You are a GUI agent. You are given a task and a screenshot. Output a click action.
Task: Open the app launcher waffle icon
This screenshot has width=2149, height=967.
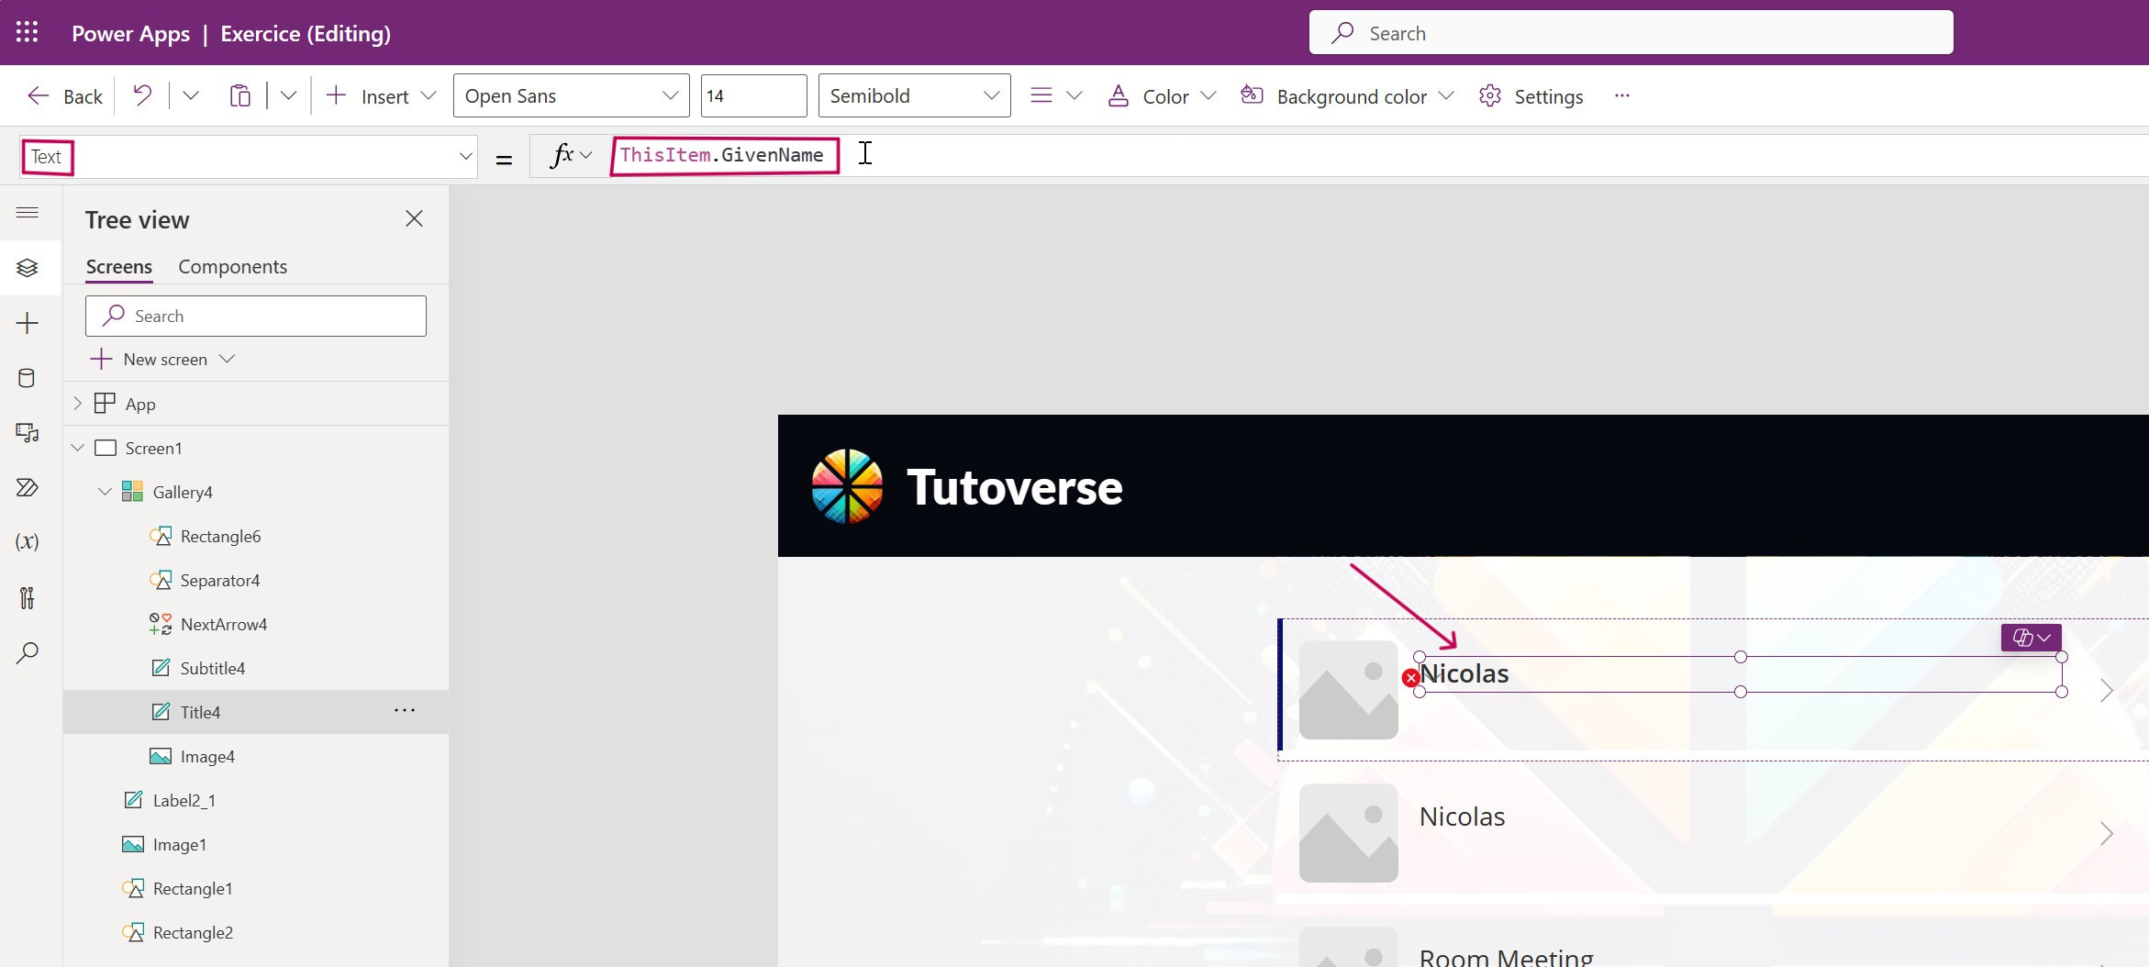(28, 32)
